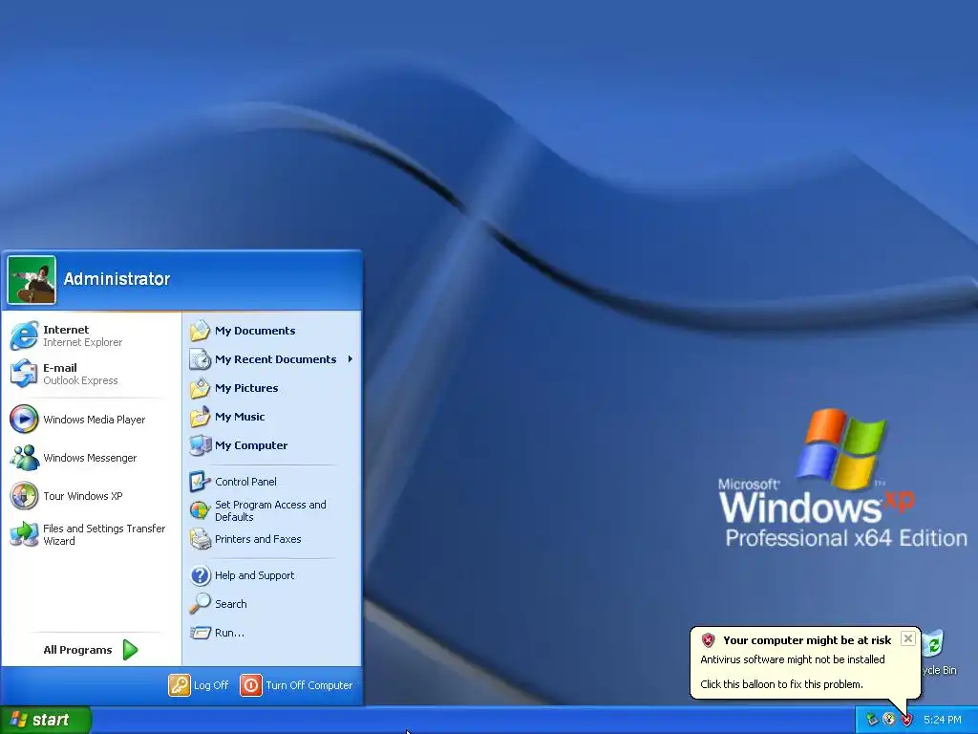Click the Security Center red shield tray icon
This screenshot has height=734, width=978.
click(907, 721)
